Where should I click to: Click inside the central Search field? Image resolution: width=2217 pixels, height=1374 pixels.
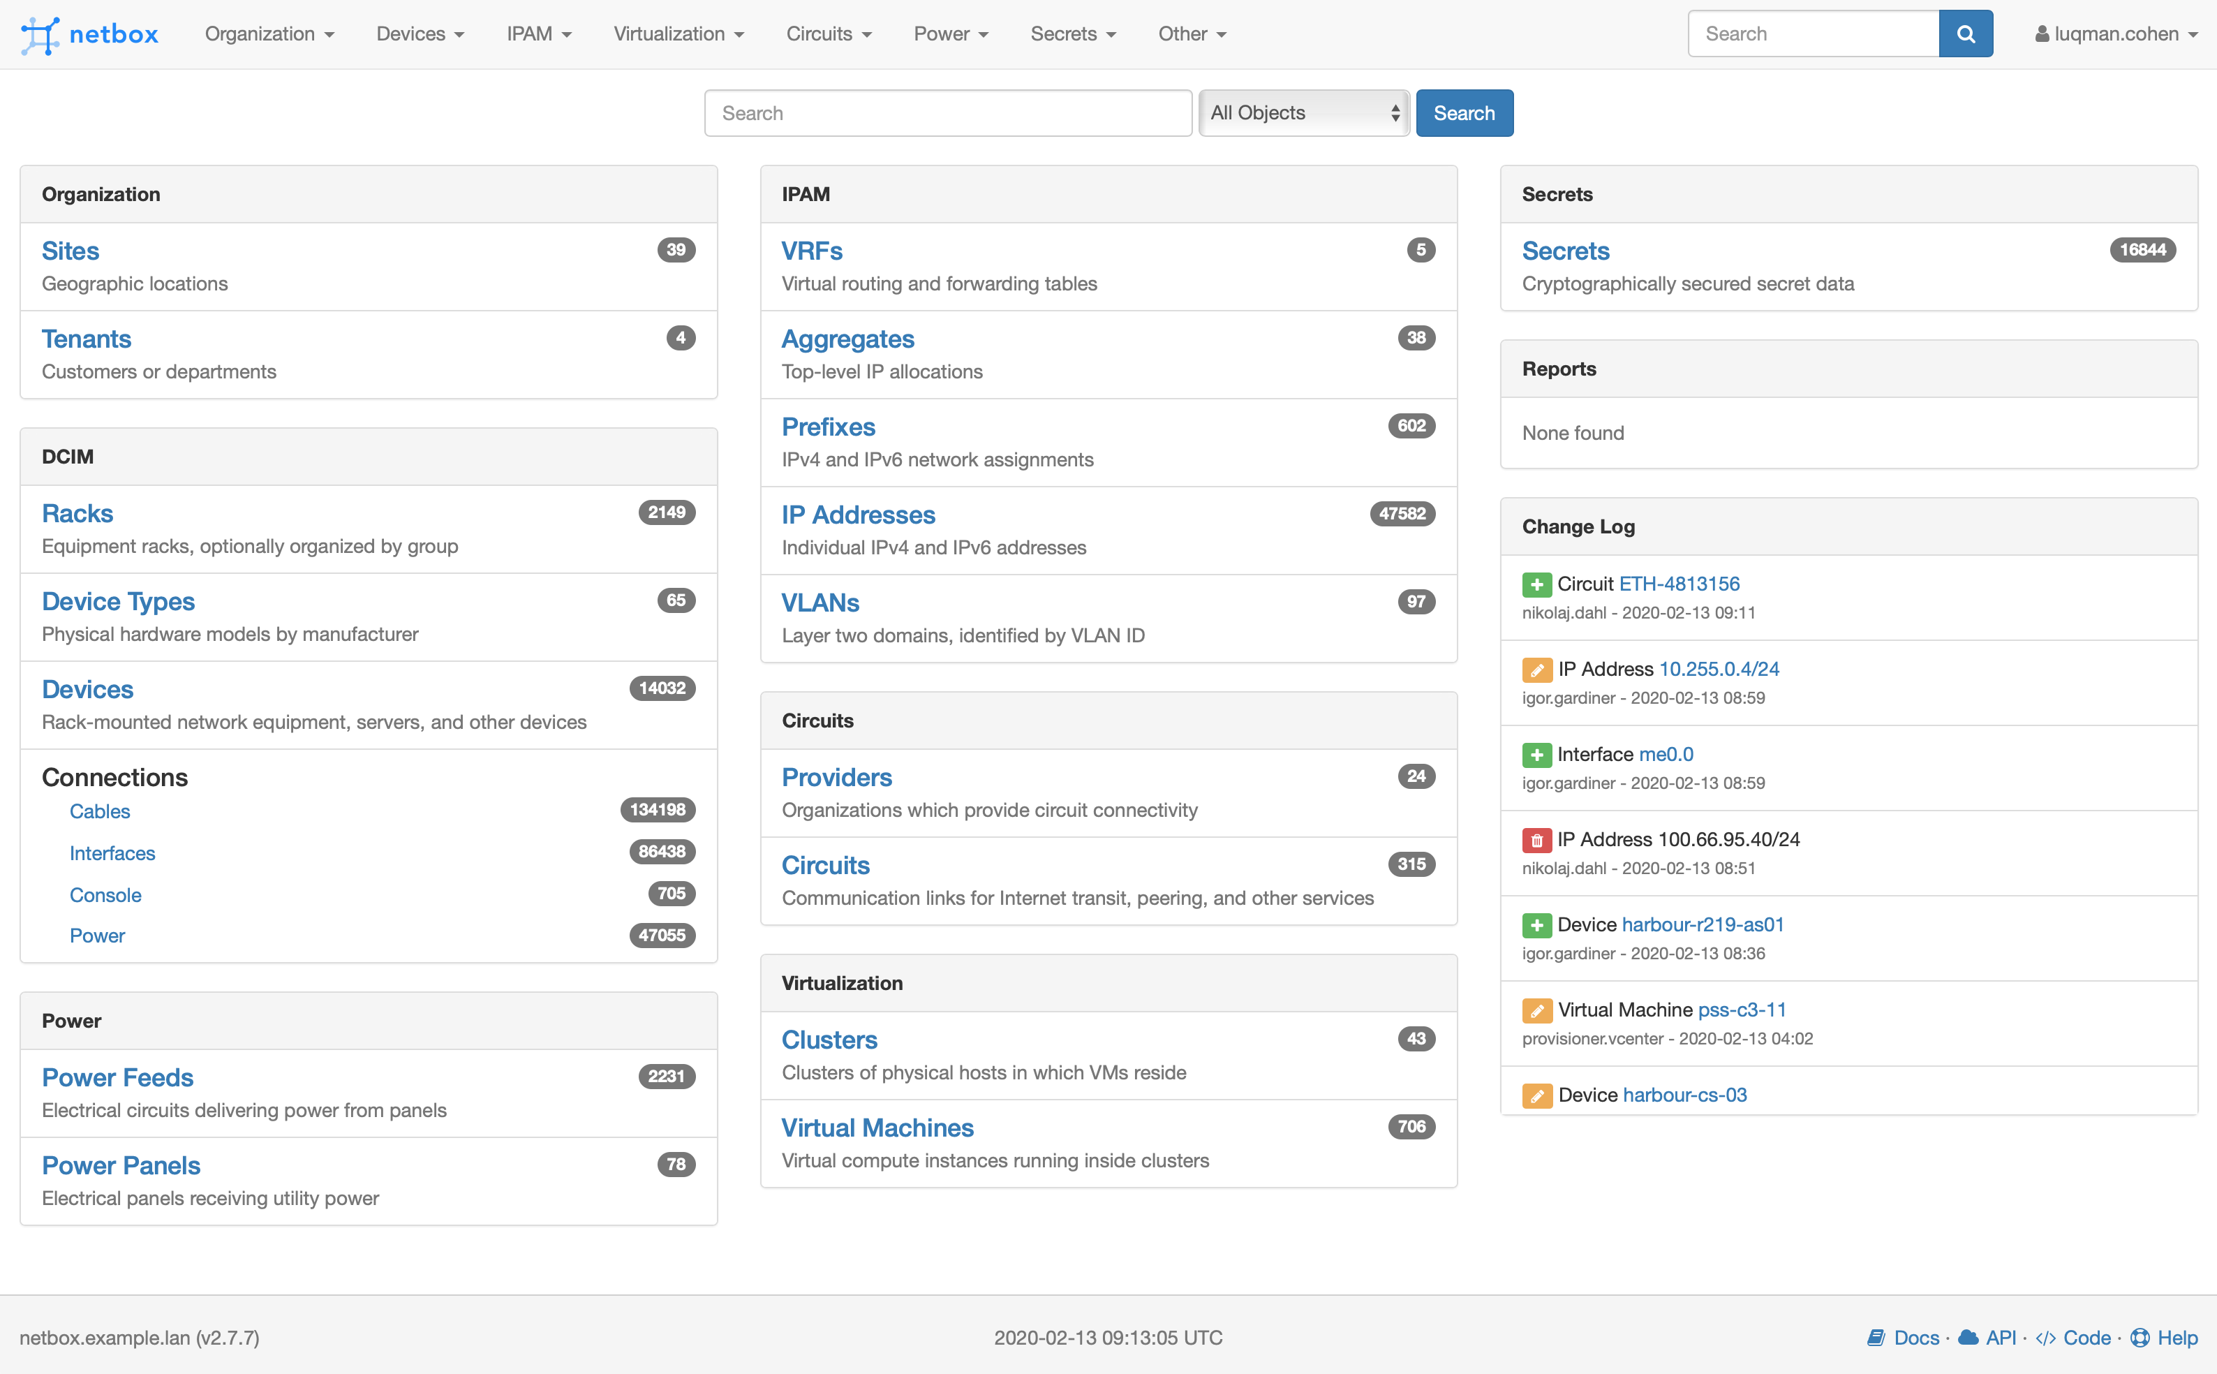tap(947, 112)
